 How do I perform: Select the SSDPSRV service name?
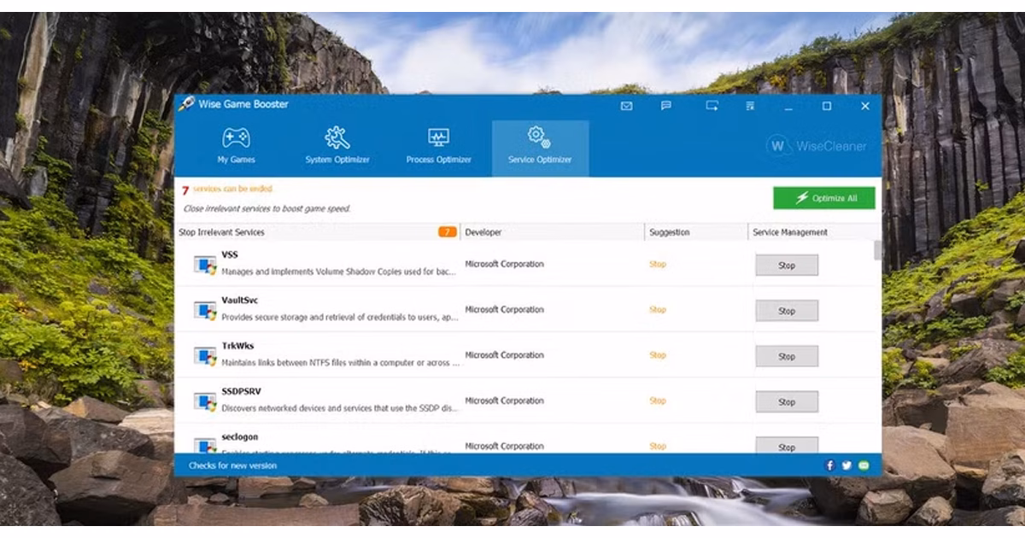click(242, 391)
